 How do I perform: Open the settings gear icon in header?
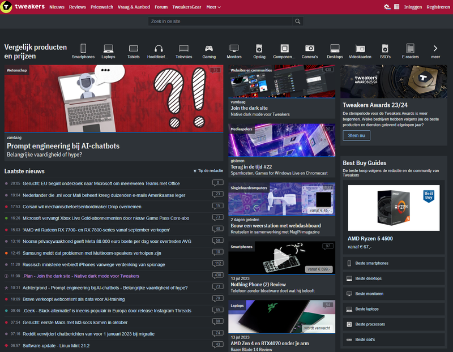tap(387, 7)
